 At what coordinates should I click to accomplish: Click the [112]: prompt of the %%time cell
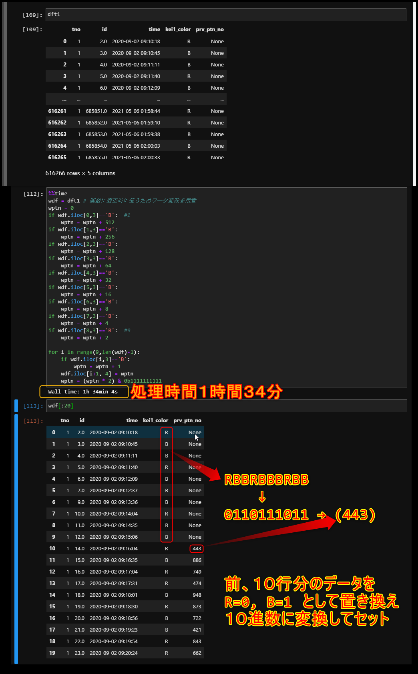pos(33,194)
